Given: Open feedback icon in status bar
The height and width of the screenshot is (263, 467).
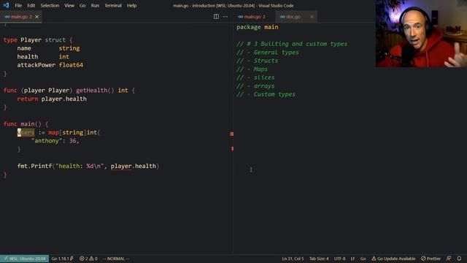Looking at the screenshot, I should pos(449,259).
